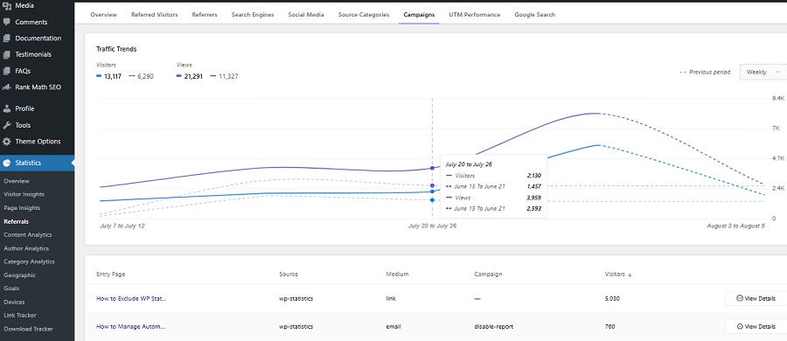Open the Source Categories tab
Viewport: 787px width, 341px height.
(x=364, y=15)
